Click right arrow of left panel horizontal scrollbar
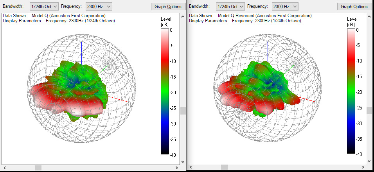374x172 pixels. tap(176, 168)
